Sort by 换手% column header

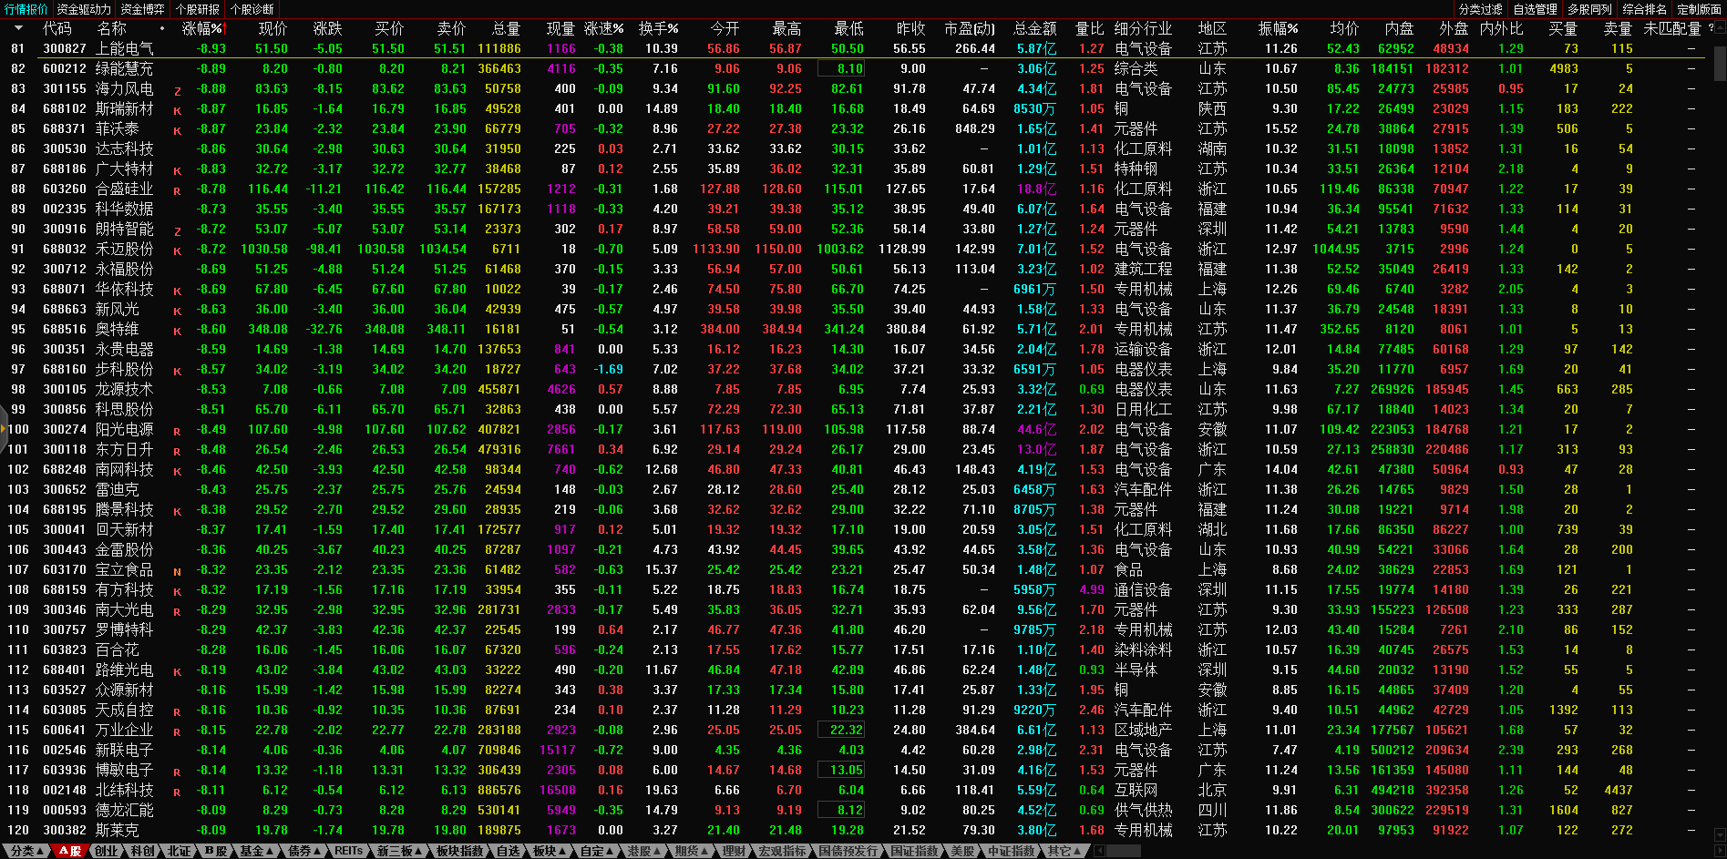(657, 28)
